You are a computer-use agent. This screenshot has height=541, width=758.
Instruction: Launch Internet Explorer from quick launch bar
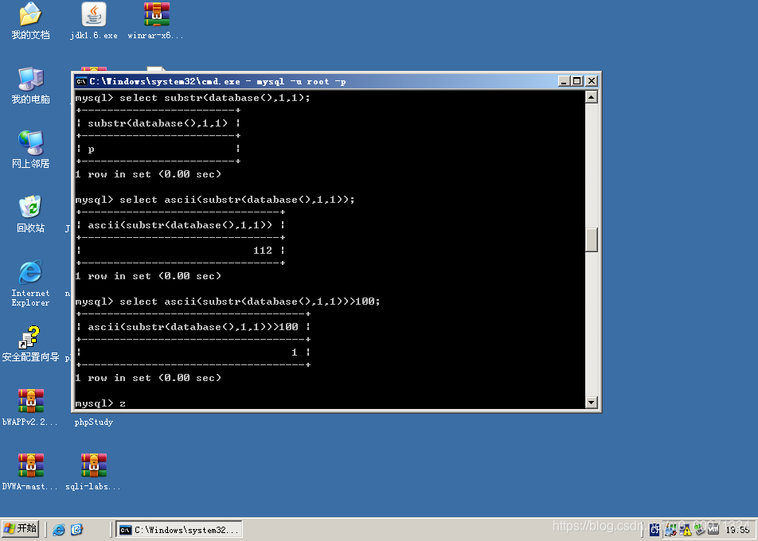point(58,529)
